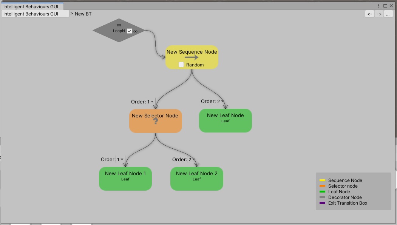397x225 pixels.
Task: Click the Decorator Node legend text
Action: tap(345, 197)
